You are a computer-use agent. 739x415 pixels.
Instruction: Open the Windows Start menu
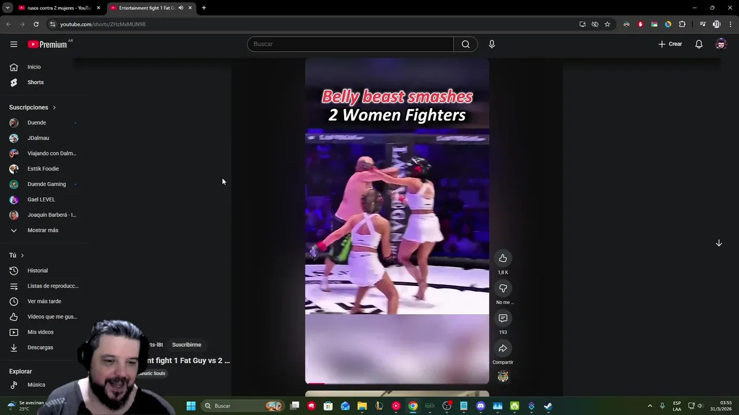(x=191, y=406)
